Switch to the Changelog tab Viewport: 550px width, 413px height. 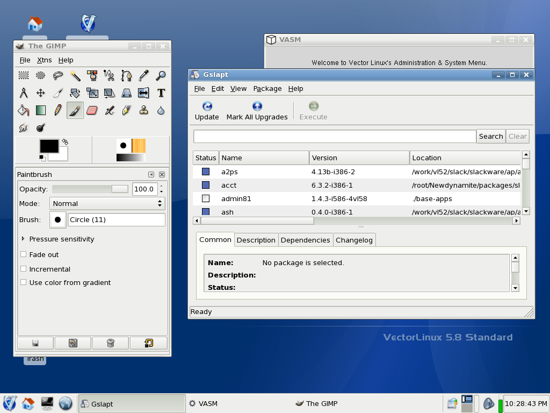pyautogui.click(x=354, y=240)
